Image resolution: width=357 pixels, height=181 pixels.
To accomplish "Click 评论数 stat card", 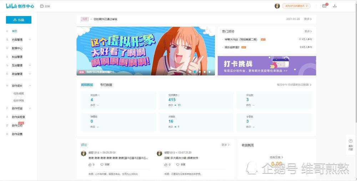I will (274, 100).
